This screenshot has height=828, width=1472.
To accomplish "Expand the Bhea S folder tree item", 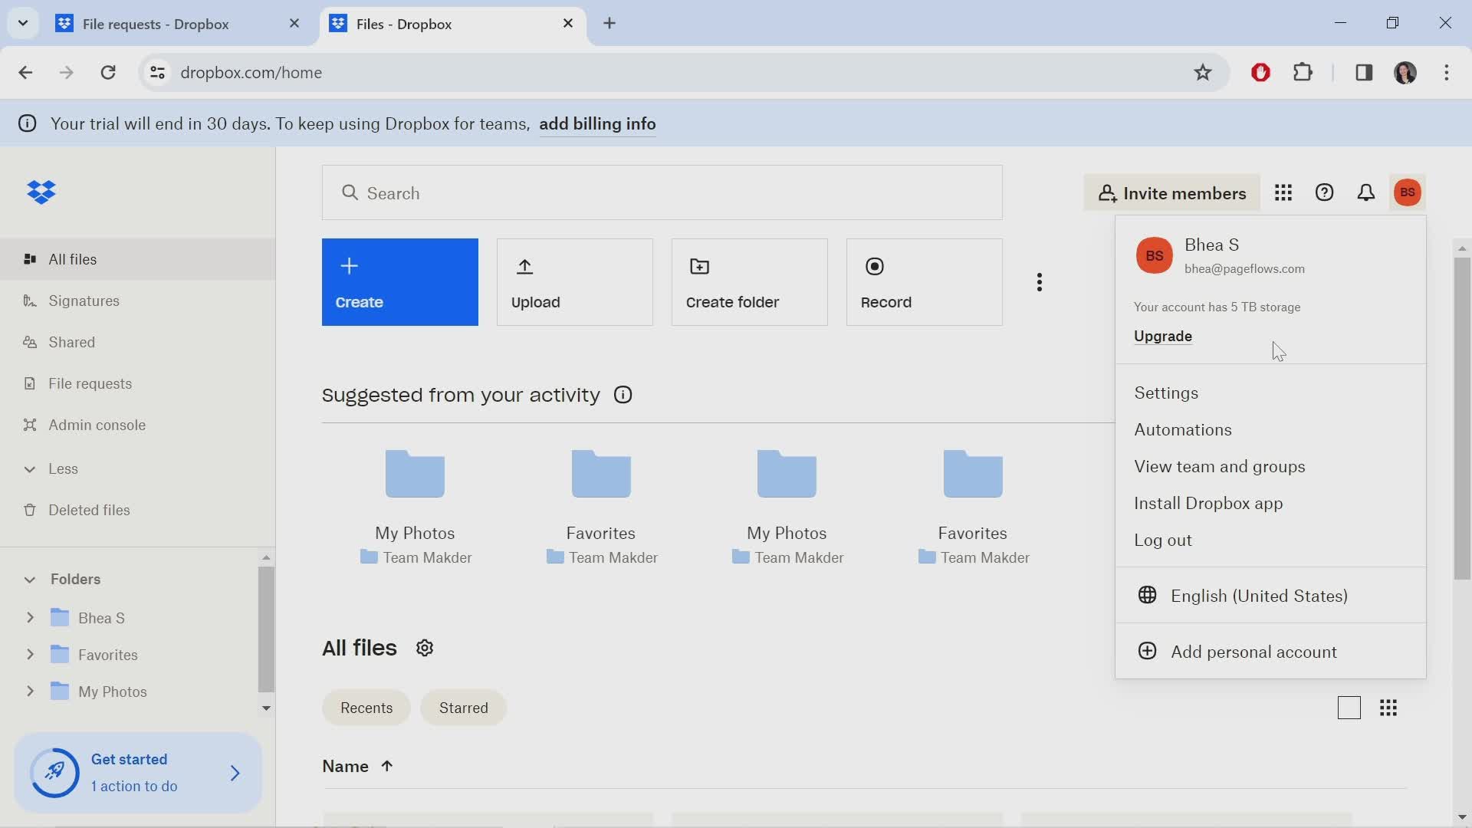I will click(31, 616).
